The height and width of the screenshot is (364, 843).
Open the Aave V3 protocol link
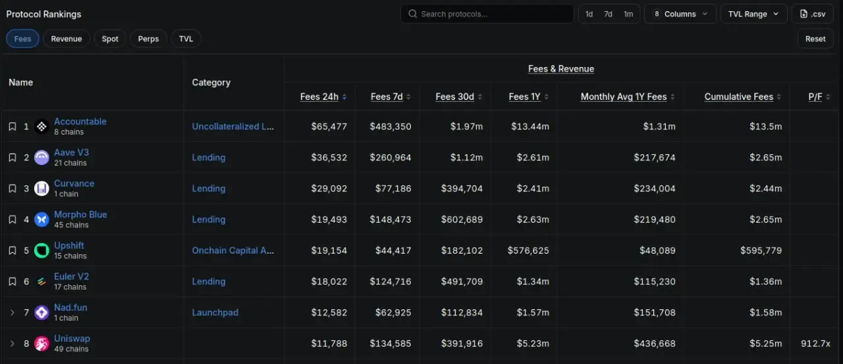(71, 152)
